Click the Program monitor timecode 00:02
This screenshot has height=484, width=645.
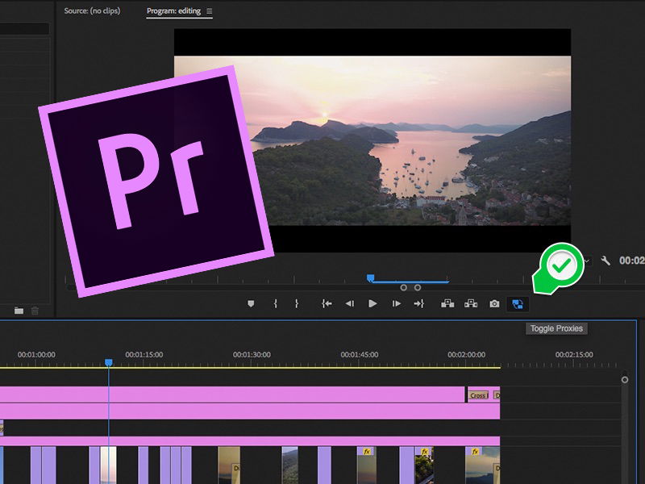coord(632,261)
